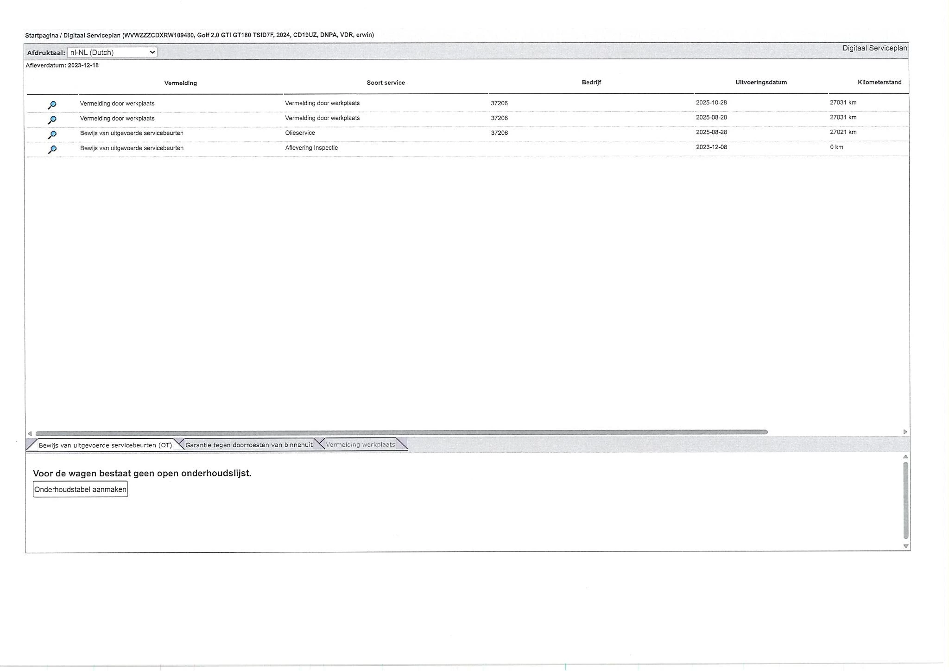Open details for 2025-10-28 workshop entry
The width and height of the screenshot is (949, 671).
click(x=52, y=105)
